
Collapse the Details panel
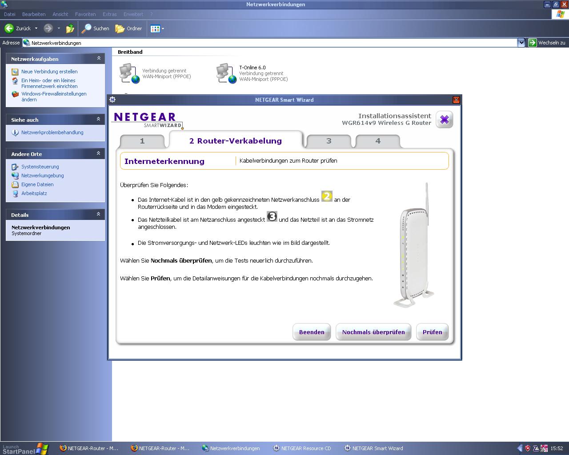(x=99, y=214)
